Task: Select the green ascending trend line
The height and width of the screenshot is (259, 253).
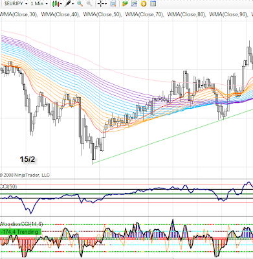Action: (x=173, y=136)
